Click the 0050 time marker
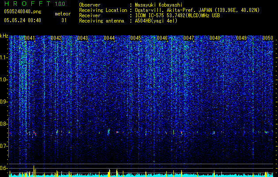The height and width of the screenshot is (177, 278). click(x=268, y=38)
